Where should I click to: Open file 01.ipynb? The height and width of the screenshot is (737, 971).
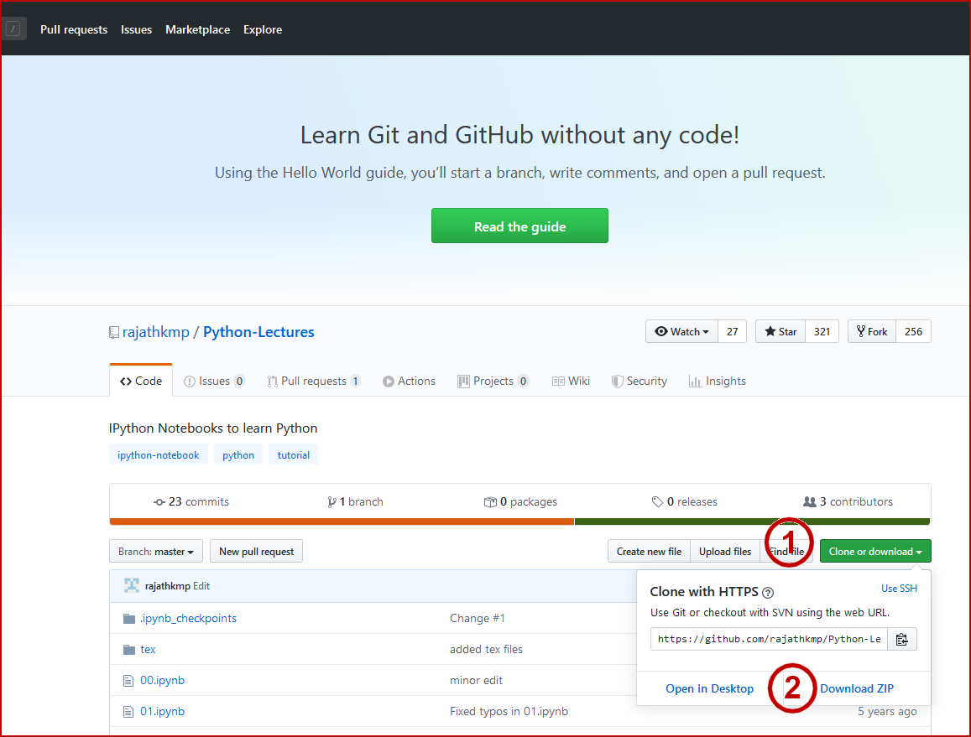[x=162, y=711]
